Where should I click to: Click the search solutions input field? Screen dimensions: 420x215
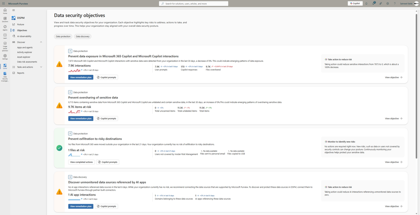[x=193, y=3]
